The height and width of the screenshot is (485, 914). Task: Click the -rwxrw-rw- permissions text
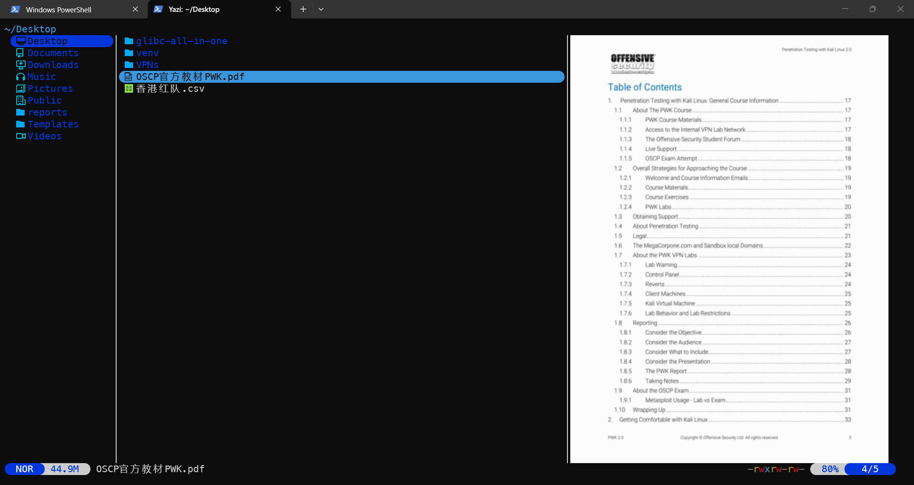[776, 469]
